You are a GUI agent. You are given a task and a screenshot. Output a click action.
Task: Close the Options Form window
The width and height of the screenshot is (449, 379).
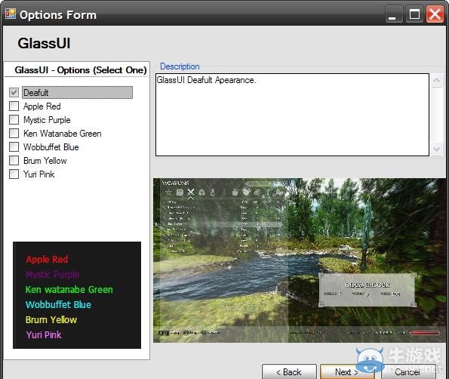pos(435,14)
